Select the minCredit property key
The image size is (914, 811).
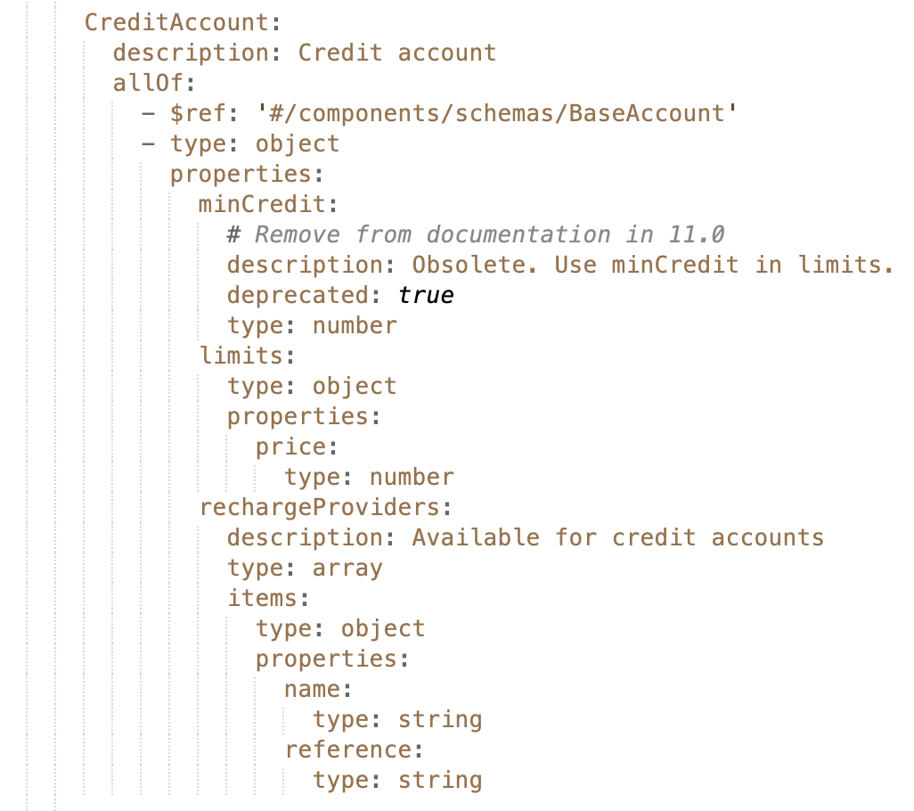[262, 204]
